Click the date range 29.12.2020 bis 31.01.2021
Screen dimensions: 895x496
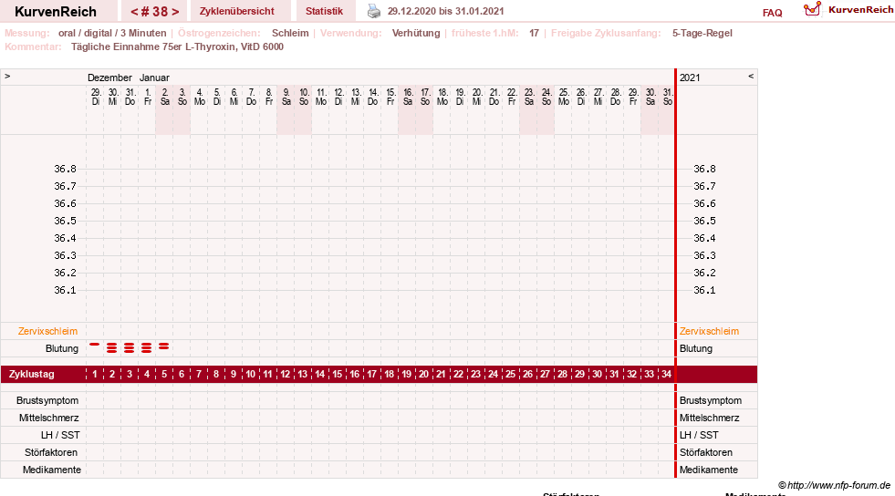coord(446,11)
